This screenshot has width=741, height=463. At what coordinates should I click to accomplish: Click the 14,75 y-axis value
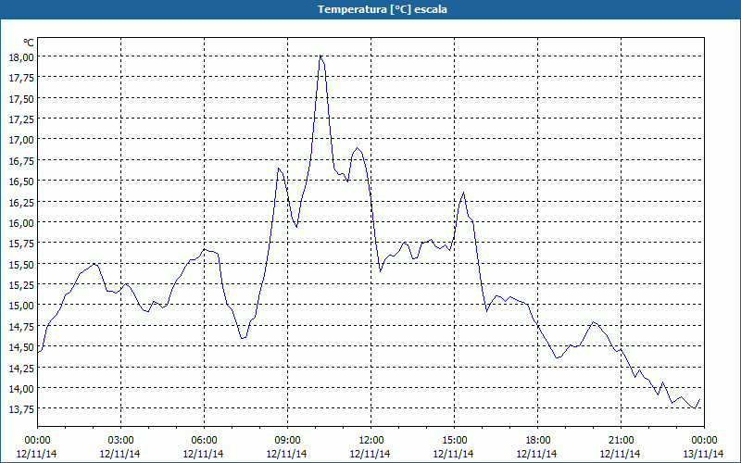click(21, 326)
